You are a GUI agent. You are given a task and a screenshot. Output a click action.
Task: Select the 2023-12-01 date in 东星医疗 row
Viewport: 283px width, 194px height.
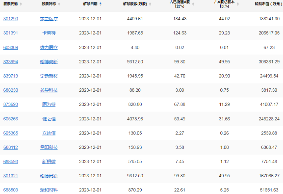90,19
